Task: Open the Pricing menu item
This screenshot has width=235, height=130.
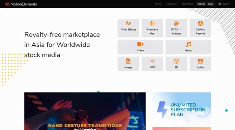Action: pos(158,4)
